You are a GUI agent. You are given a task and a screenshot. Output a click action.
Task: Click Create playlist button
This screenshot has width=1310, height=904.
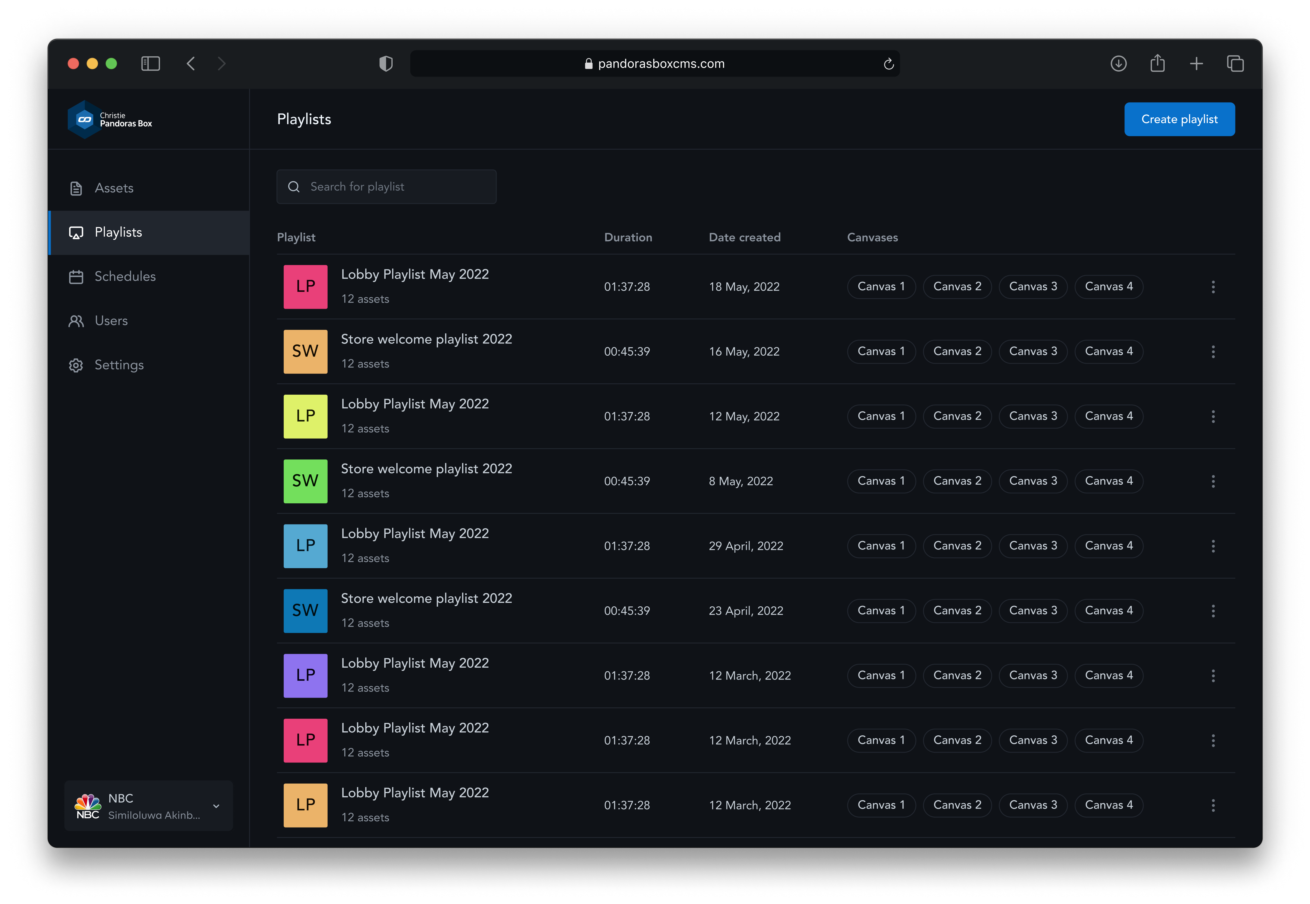point(1179,120)
